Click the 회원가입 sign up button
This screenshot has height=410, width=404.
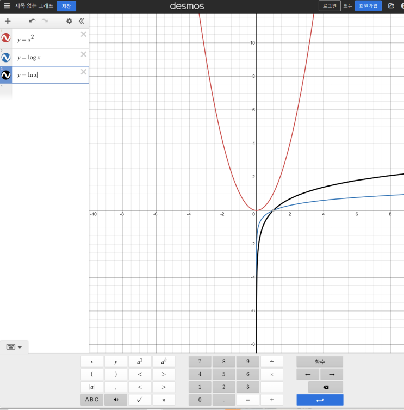(x=368, y=6)
